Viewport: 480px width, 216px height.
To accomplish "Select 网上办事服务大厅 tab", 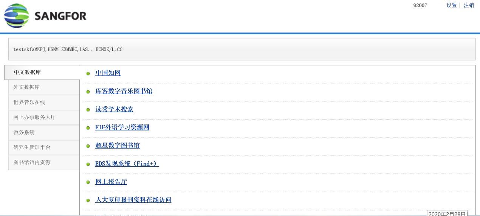I will point(44,117).
